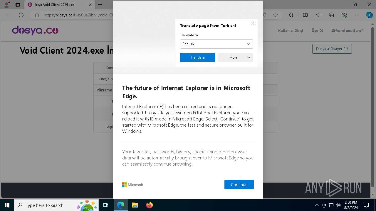Launch Firefox from the taskbar
This screenshot has height=211, width=376.
[x=149, y=205]
